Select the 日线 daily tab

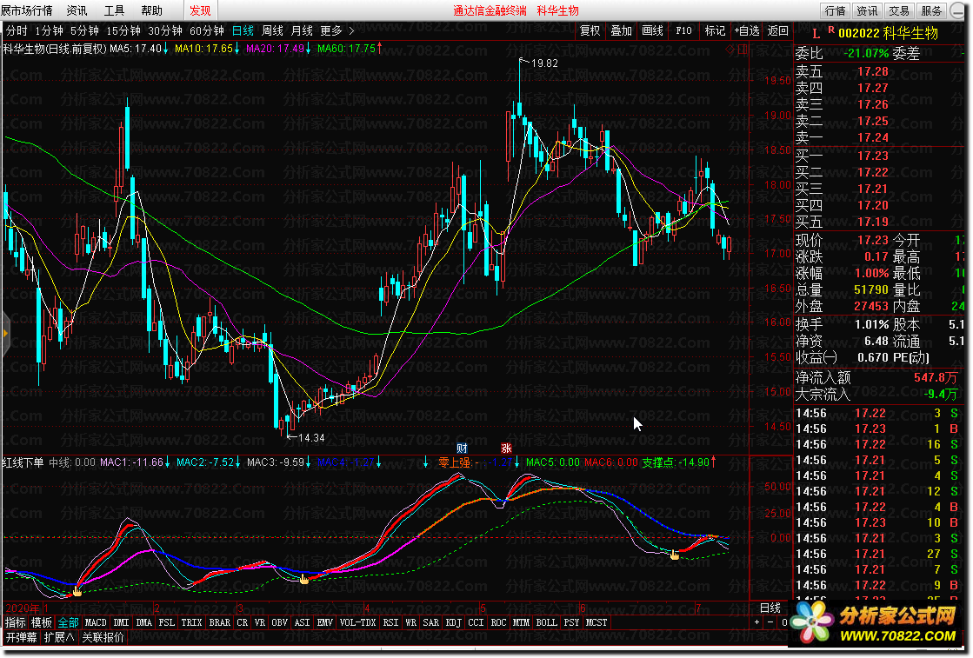pos(243,30)
